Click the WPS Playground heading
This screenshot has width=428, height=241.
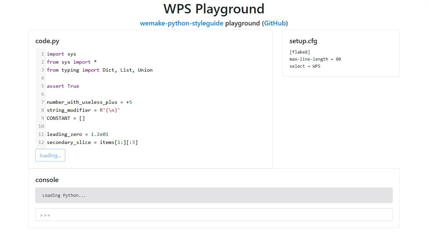coord(214,9)
